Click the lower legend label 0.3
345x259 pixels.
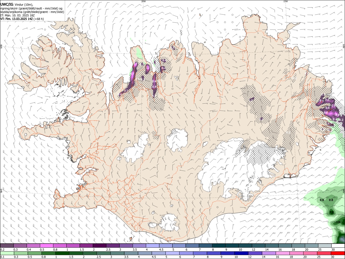point(16,257)
